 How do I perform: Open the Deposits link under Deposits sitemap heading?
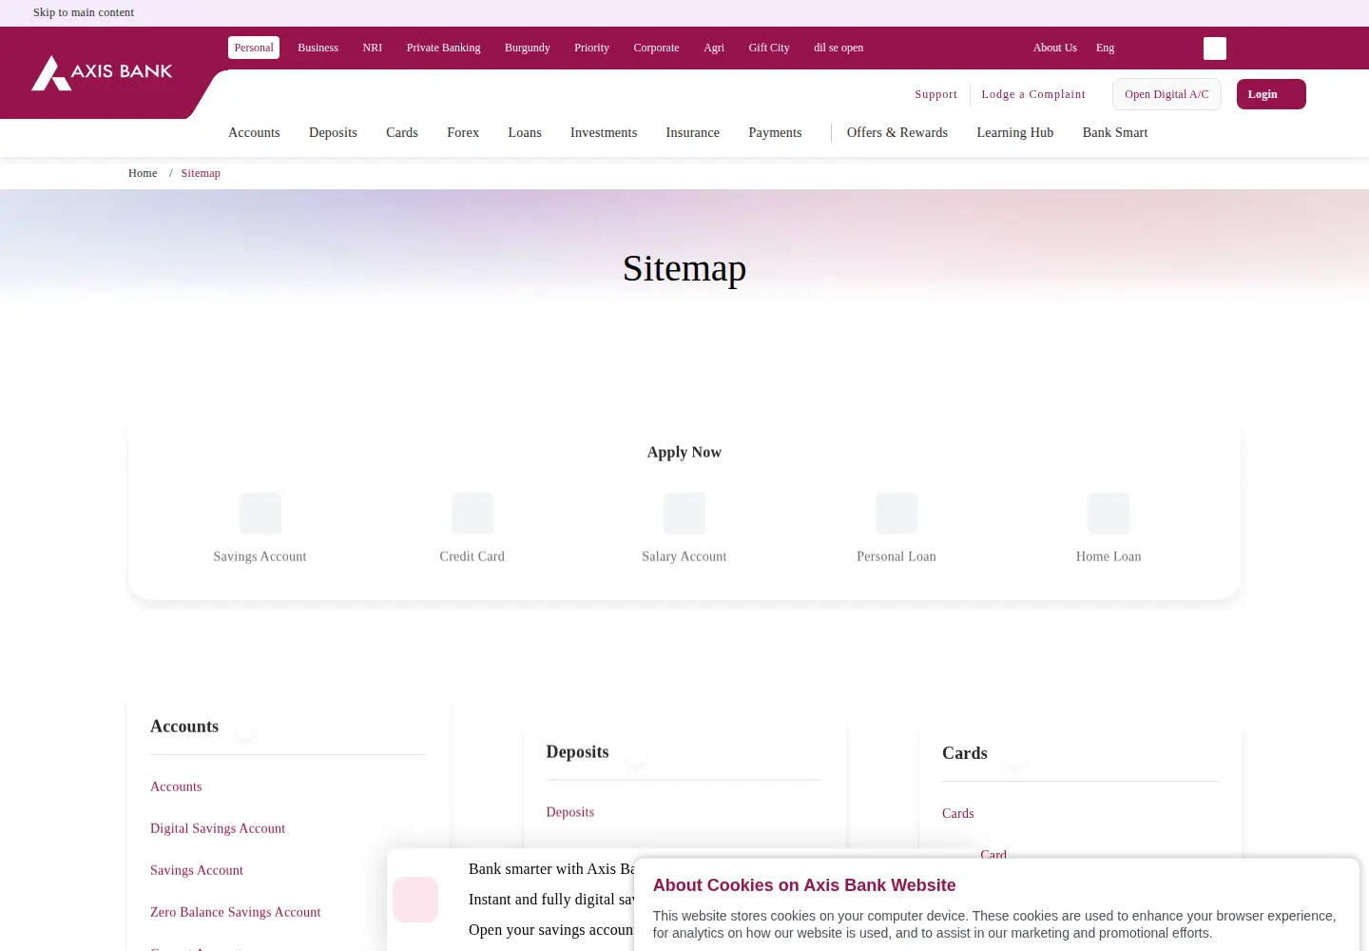click(x=570, y=812)
